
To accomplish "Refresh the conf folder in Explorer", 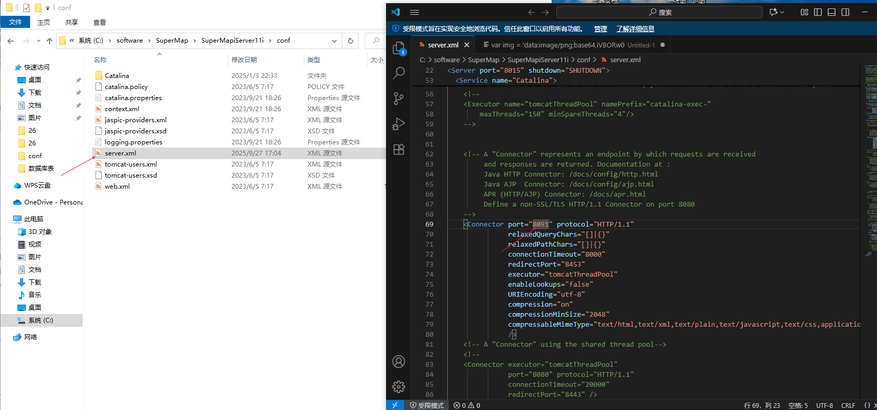I will point(351,41).
